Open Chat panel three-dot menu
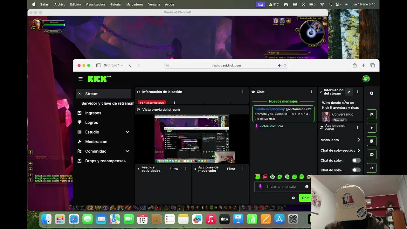 coord(311,92)
